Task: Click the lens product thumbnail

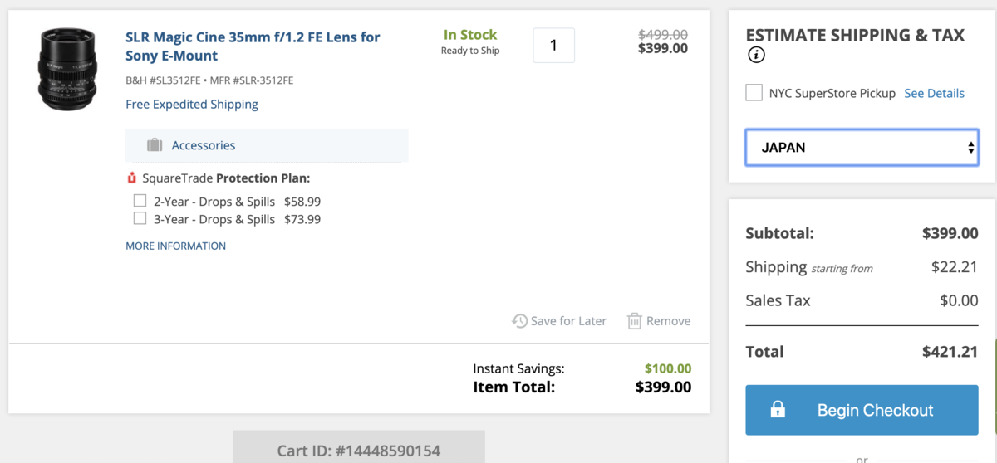Action: (67, 68)
